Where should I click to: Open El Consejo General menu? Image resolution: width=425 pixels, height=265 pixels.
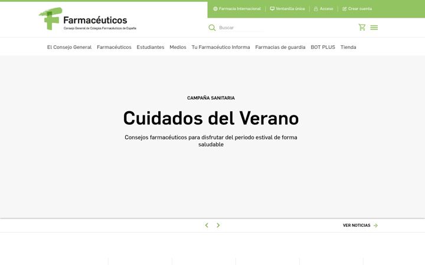click(70, 47)
